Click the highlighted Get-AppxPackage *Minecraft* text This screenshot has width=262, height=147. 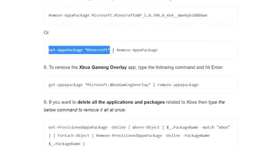coord(79,50)
